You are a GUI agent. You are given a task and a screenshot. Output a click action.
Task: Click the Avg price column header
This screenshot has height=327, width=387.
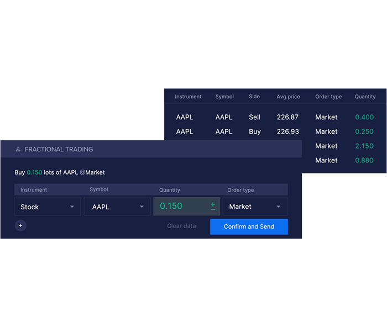[288, 97]
